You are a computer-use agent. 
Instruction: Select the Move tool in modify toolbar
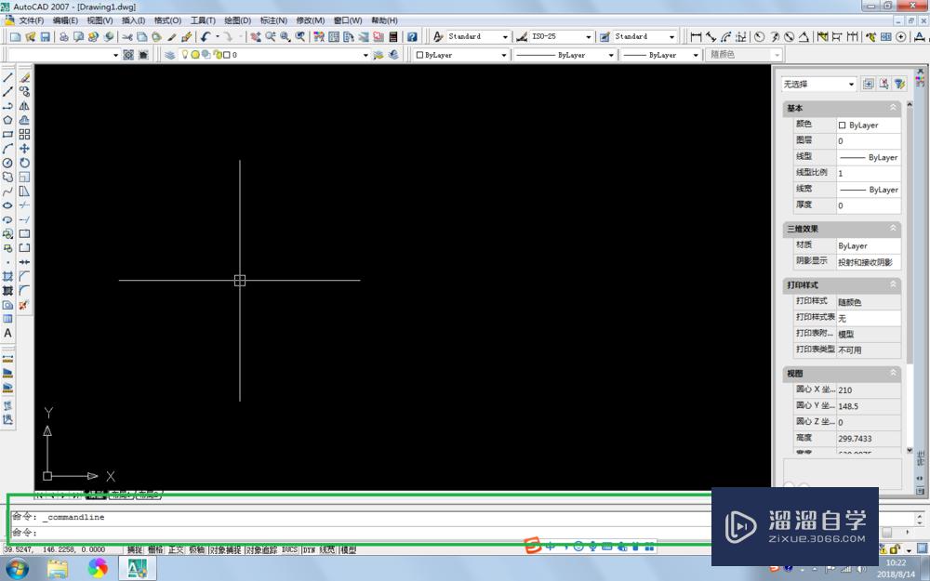25,149
